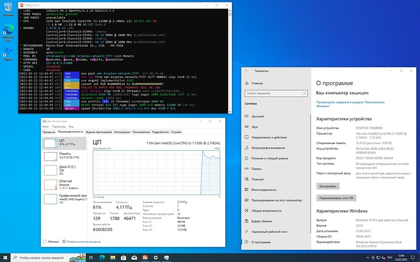Open the notification center icon
Screen dimensions: 420x262
412,258
